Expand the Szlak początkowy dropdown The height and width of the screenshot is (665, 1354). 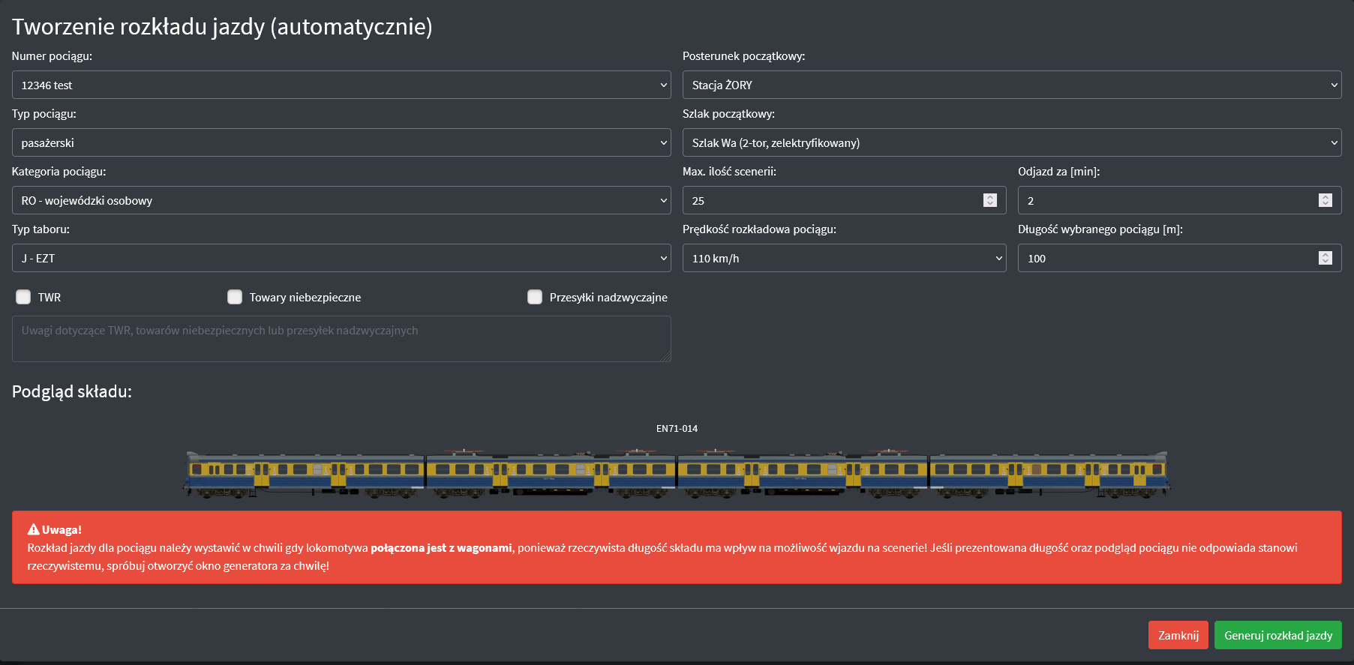coord(1011,142)
